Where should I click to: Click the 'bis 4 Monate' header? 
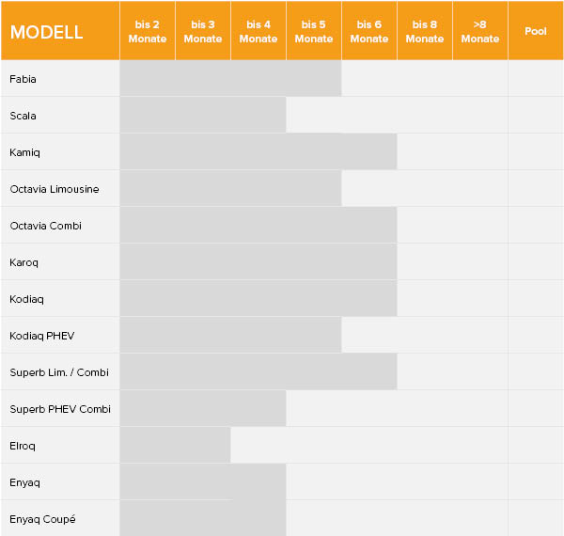pos(258,31)
